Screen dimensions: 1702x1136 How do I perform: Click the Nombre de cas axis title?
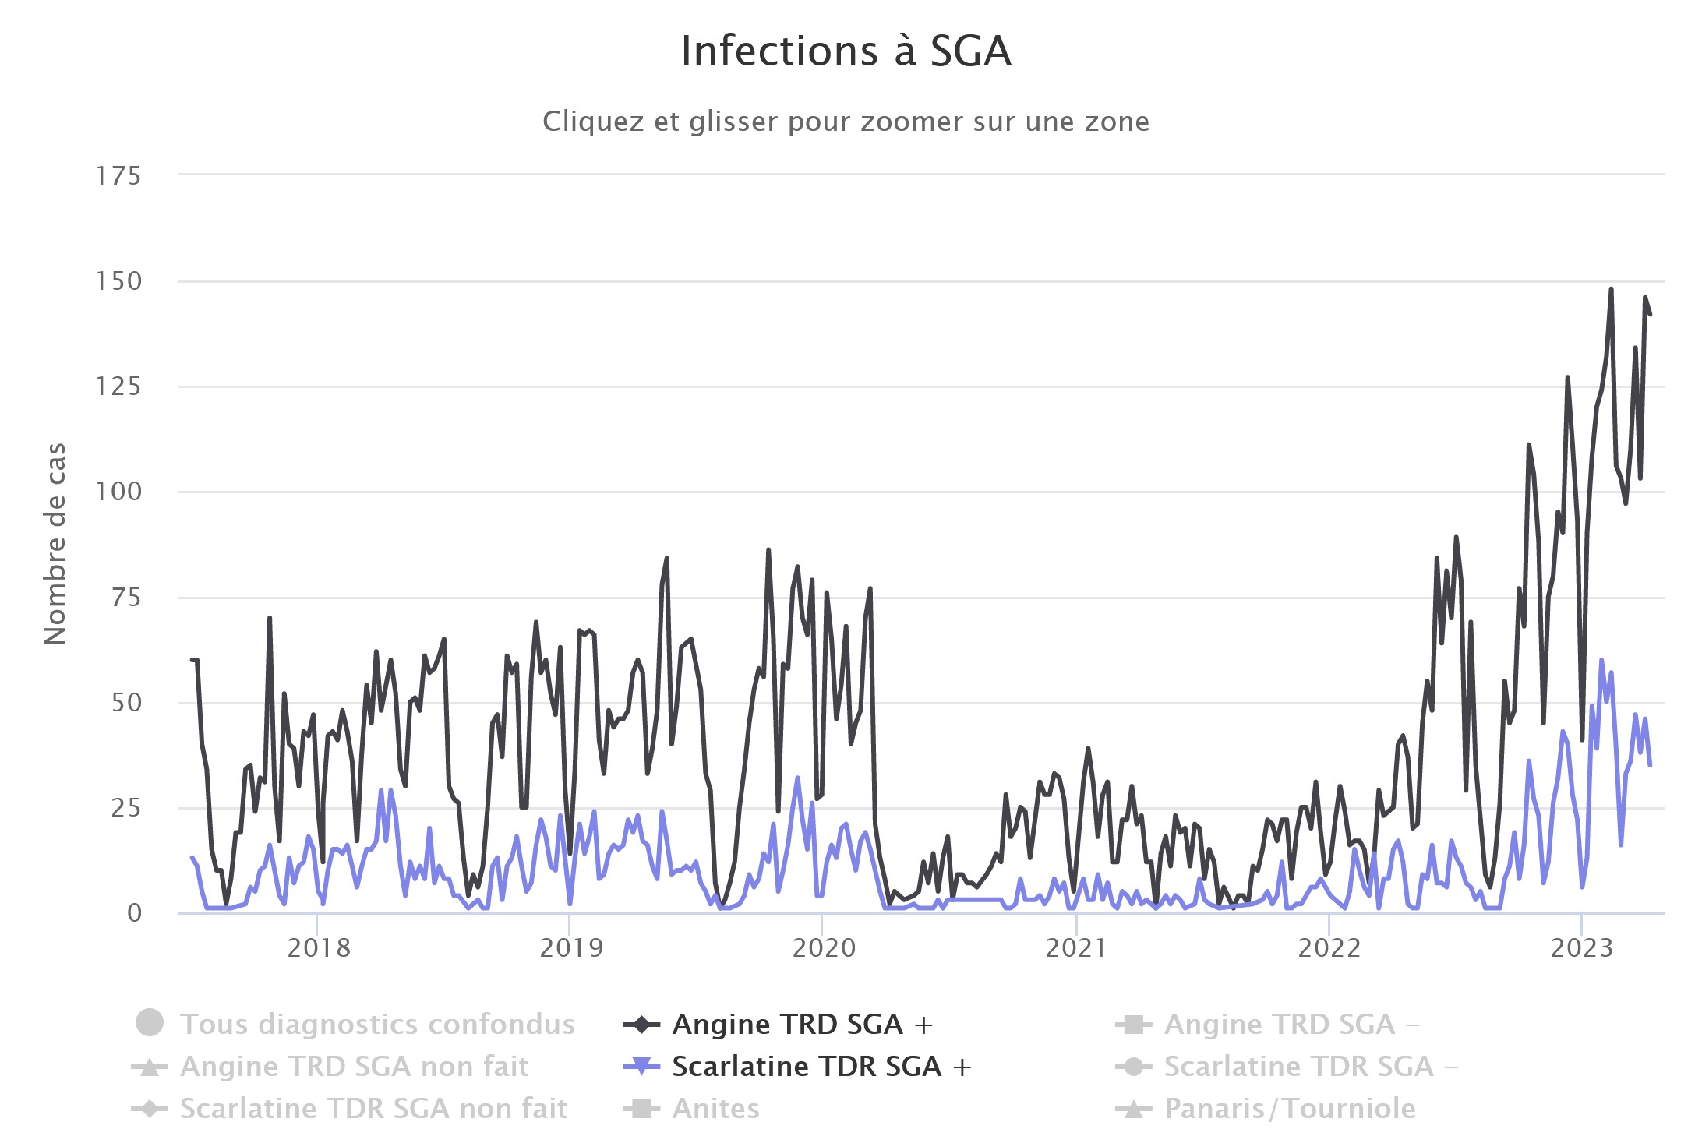pos(55,543)
